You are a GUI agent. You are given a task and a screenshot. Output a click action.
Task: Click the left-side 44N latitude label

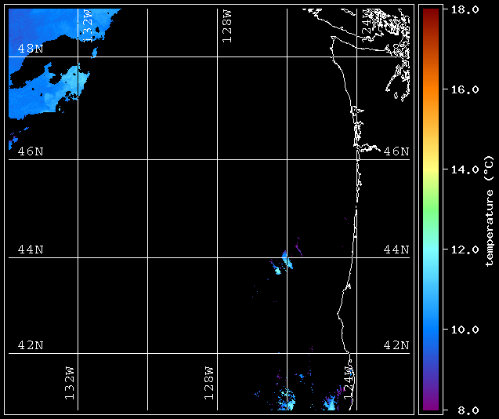(31, 250)
